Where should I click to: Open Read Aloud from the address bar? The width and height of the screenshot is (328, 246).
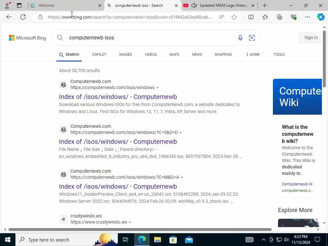(x=221, y=17)
